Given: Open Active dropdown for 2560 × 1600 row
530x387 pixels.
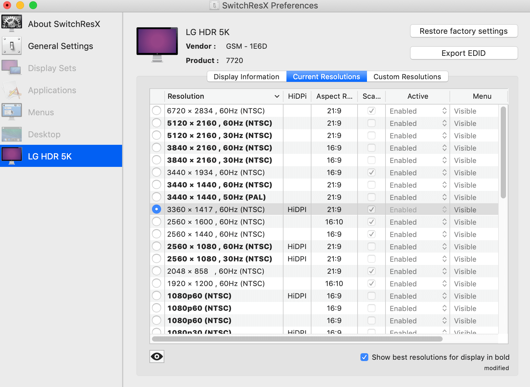Looking at the screenshot, I should click(418, 222).
